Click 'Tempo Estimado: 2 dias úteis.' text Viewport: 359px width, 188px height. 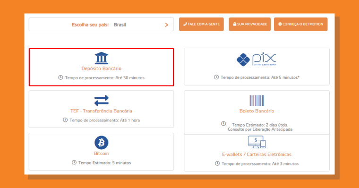(x=260, y=125)
